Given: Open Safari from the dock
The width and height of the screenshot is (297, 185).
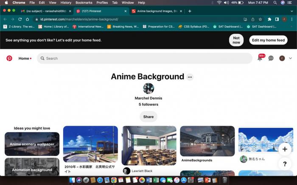Looking at the screenshot, I should coord(100,180).
